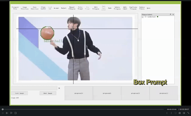Click the current time 00:00:00:00 field

[x=172, y=109]
